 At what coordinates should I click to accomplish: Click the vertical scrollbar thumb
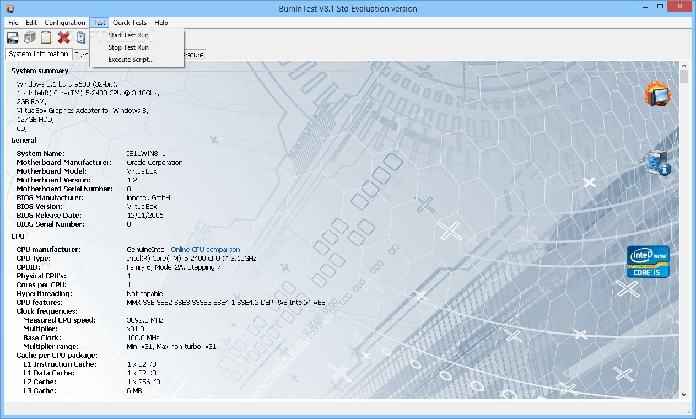(684, 77)
